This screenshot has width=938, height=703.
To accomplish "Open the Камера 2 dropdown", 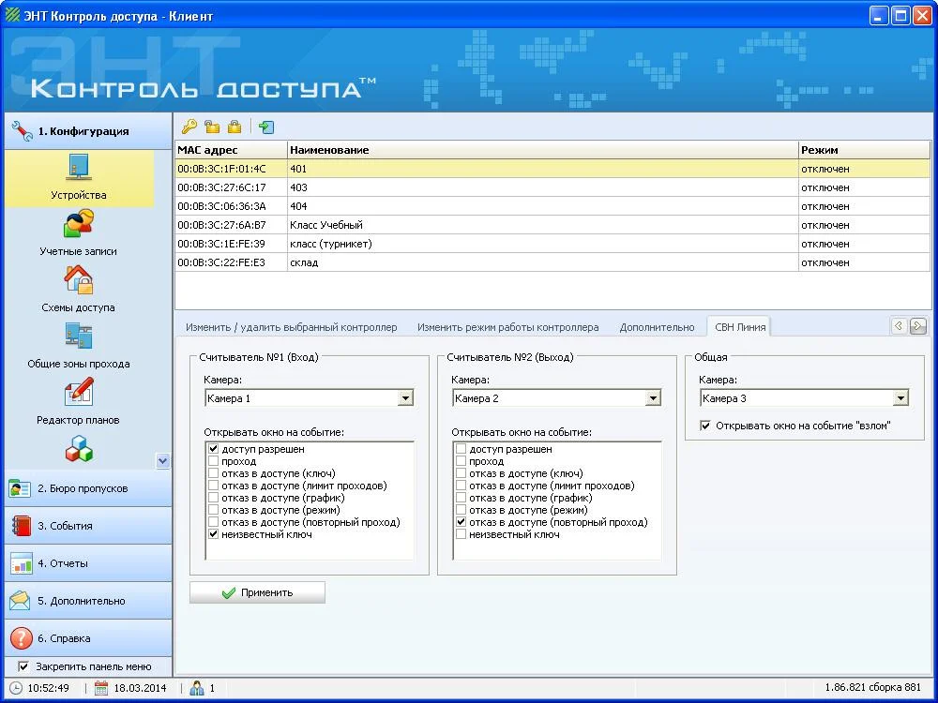I will 653,398.
